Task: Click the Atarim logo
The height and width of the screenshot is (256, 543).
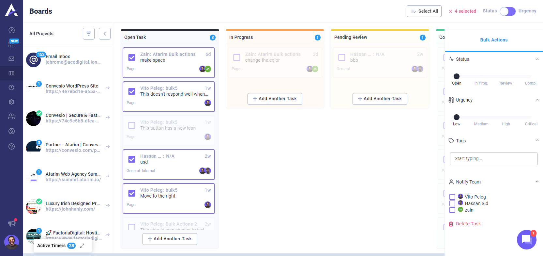Action: [x=11, y=10]
